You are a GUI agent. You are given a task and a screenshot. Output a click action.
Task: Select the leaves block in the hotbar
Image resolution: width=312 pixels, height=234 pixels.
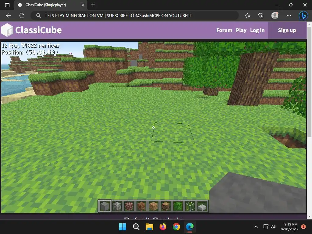[178, 206]
